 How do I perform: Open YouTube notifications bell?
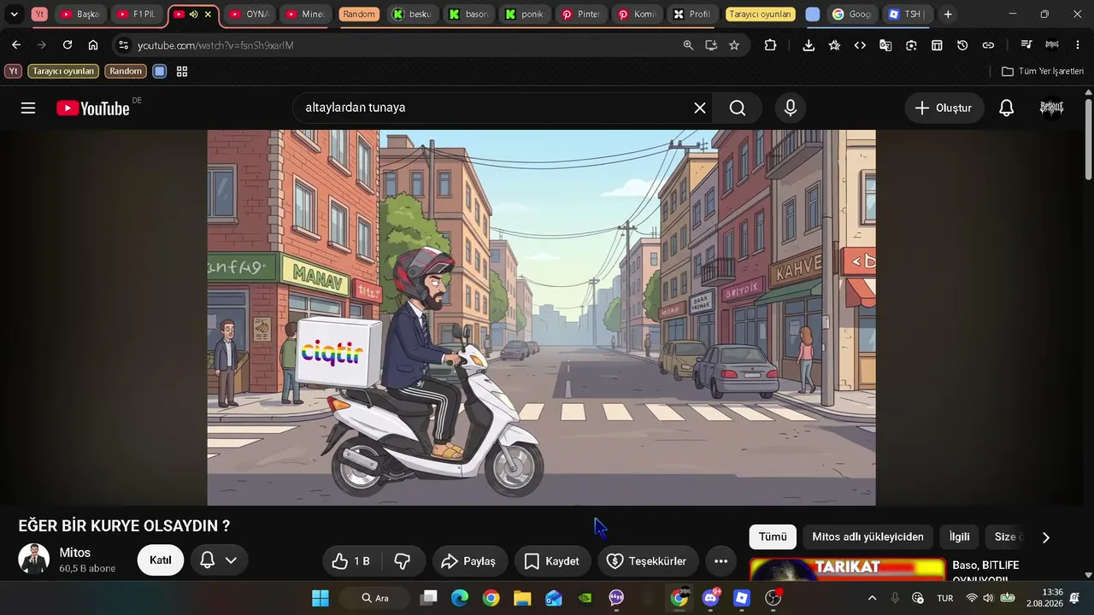[1007, 108]
